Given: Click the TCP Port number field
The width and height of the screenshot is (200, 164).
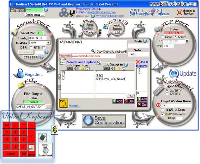Looking at the screenshot, I should coord(168,46).
